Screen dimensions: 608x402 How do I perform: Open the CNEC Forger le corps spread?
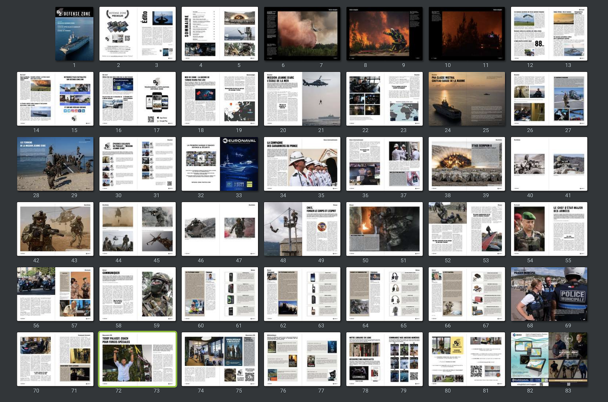coord(302,229)
